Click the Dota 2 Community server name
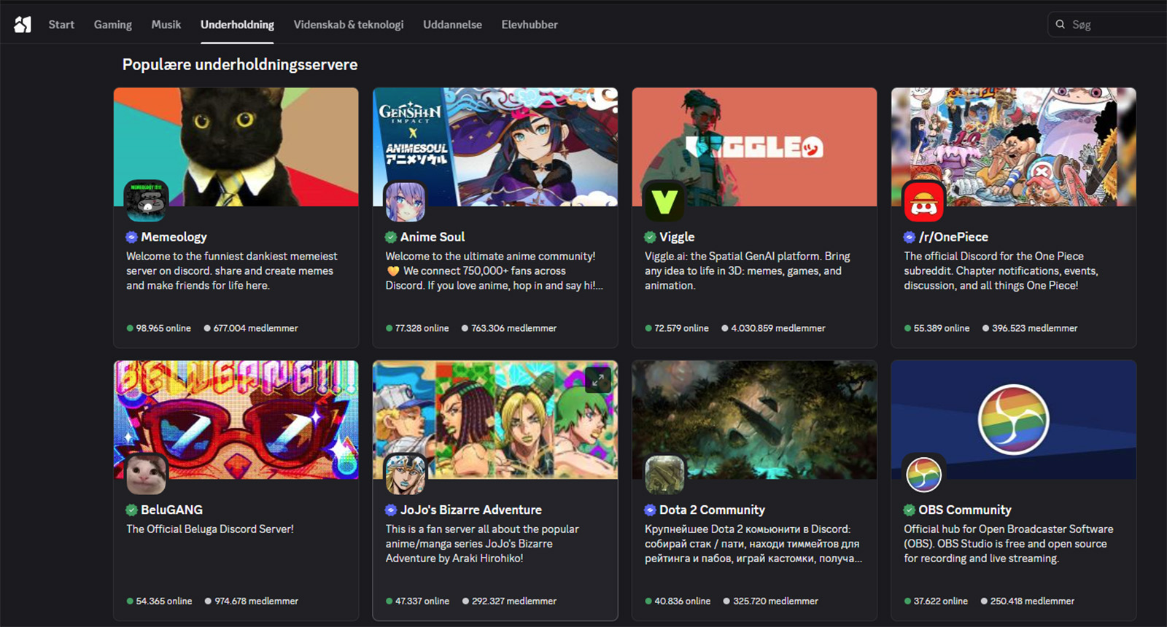1167x627 pixels. pos(712,510)
